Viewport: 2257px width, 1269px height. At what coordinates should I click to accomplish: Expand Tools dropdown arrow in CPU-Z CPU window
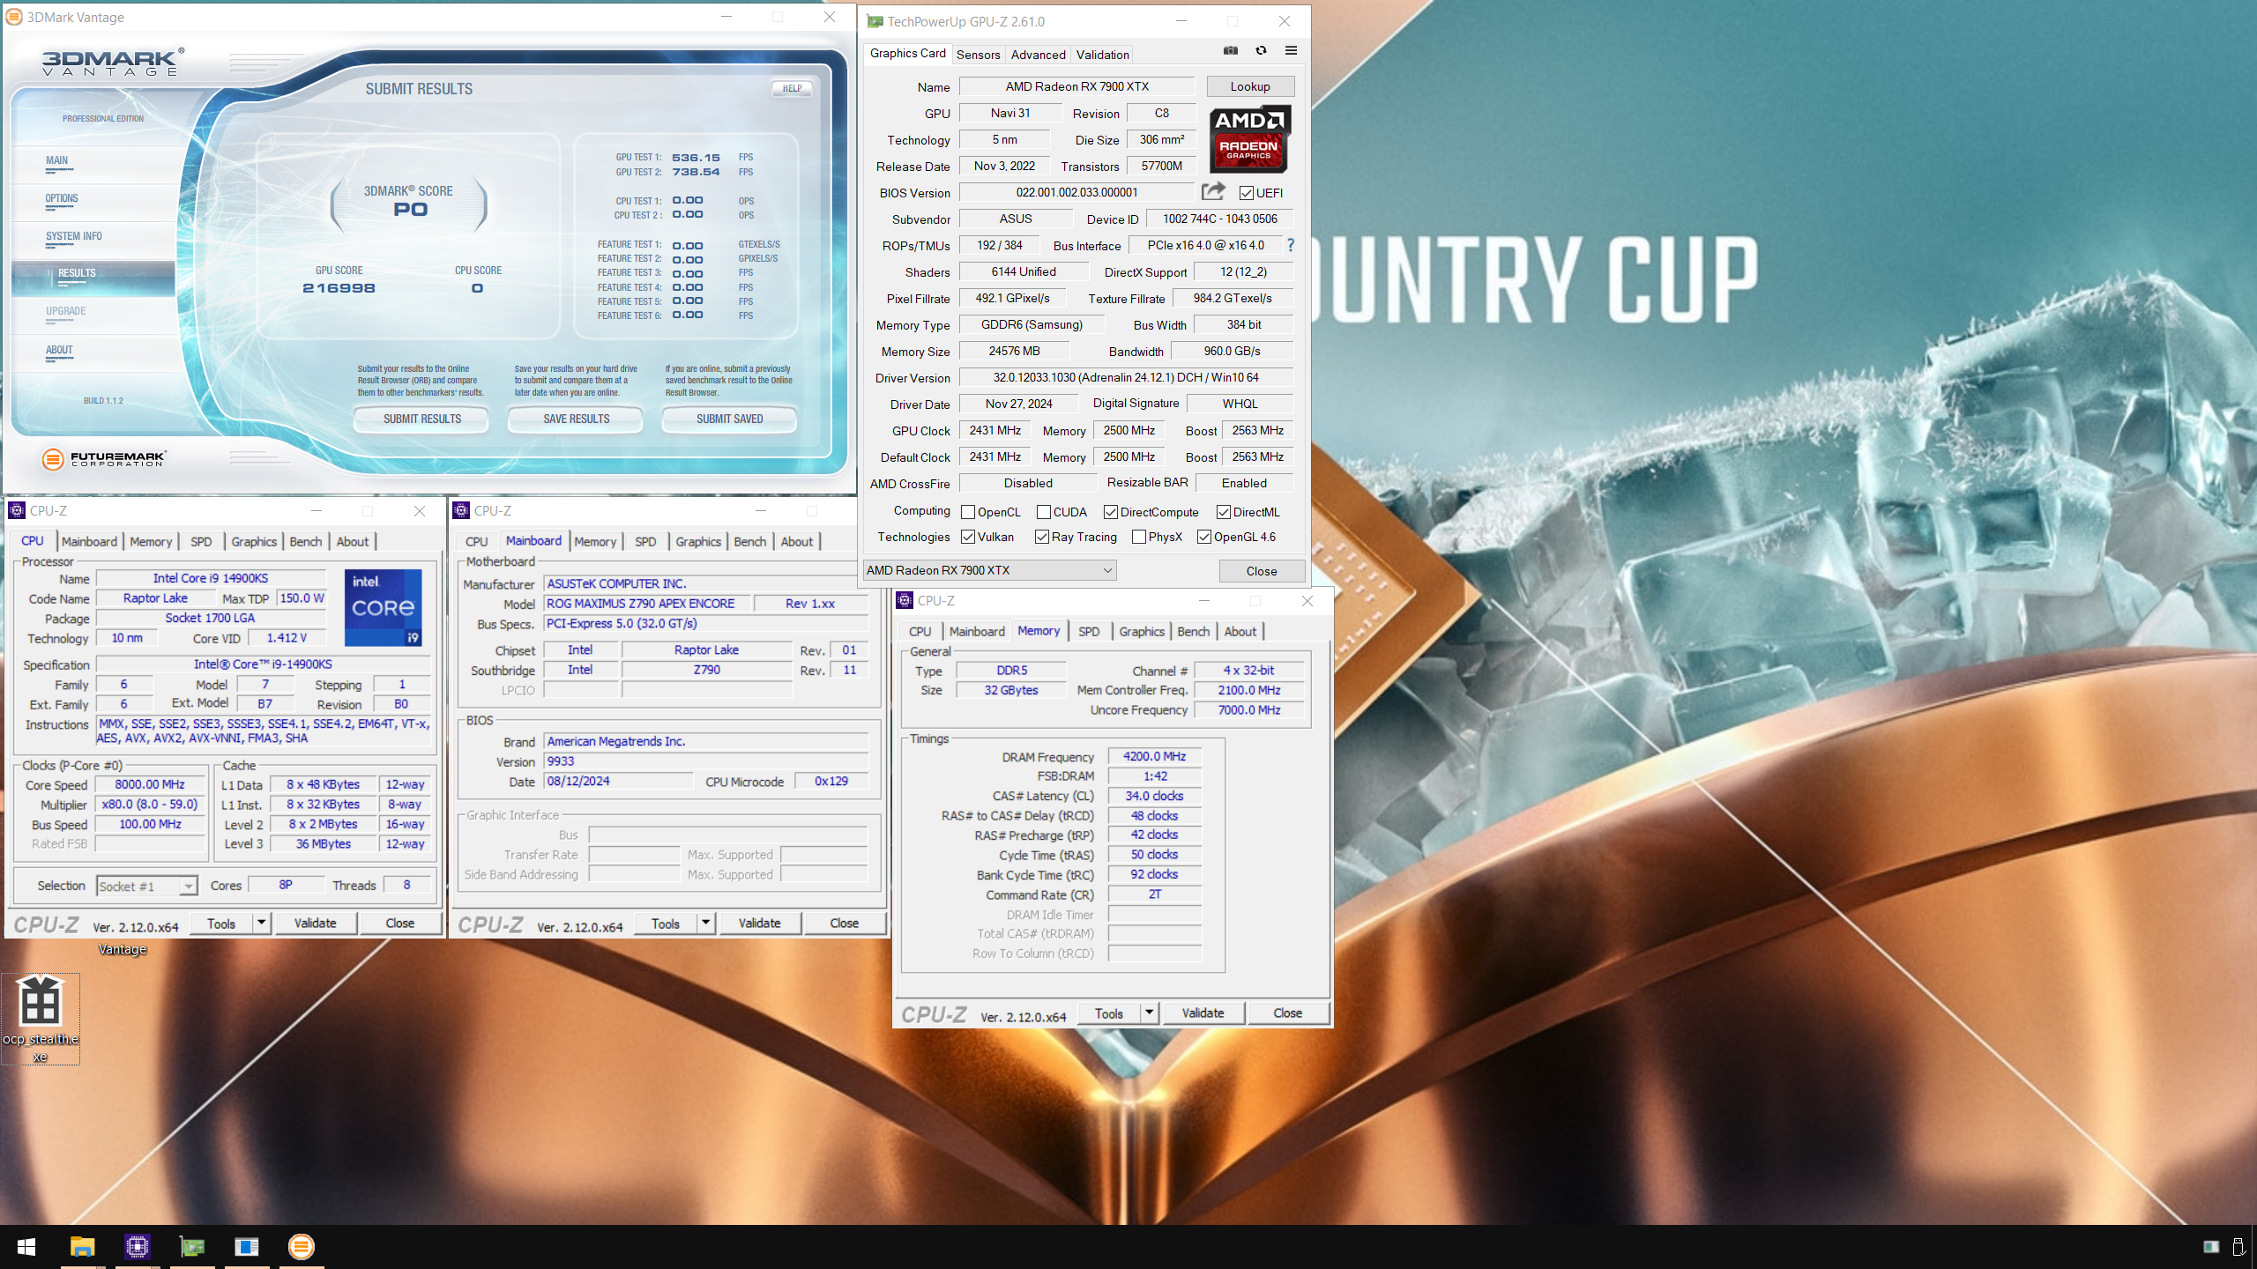point(261,923)
